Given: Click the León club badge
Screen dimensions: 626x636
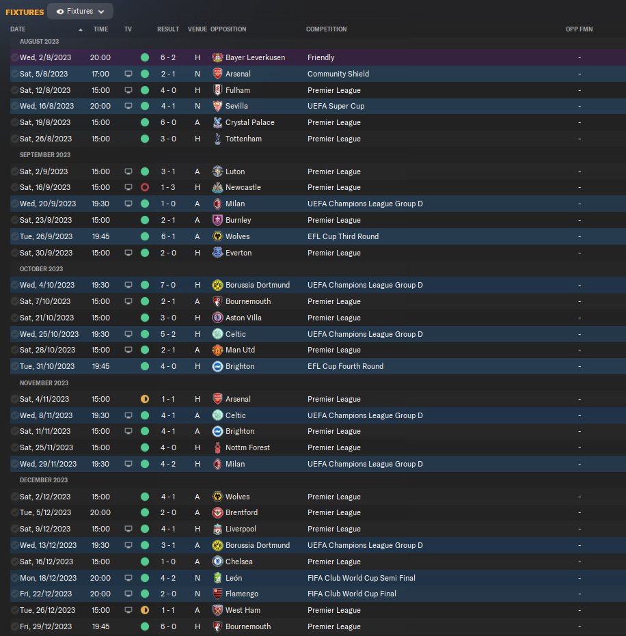Looking at the screenshot, I should click(x=217, y=578).
